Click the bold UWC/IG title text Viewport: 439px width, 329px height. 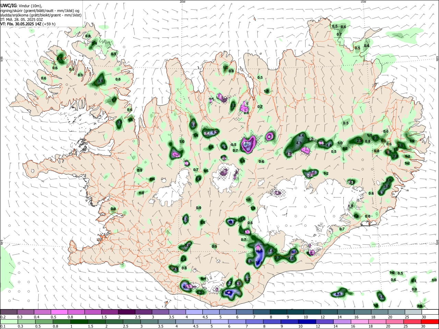(8, 6)
